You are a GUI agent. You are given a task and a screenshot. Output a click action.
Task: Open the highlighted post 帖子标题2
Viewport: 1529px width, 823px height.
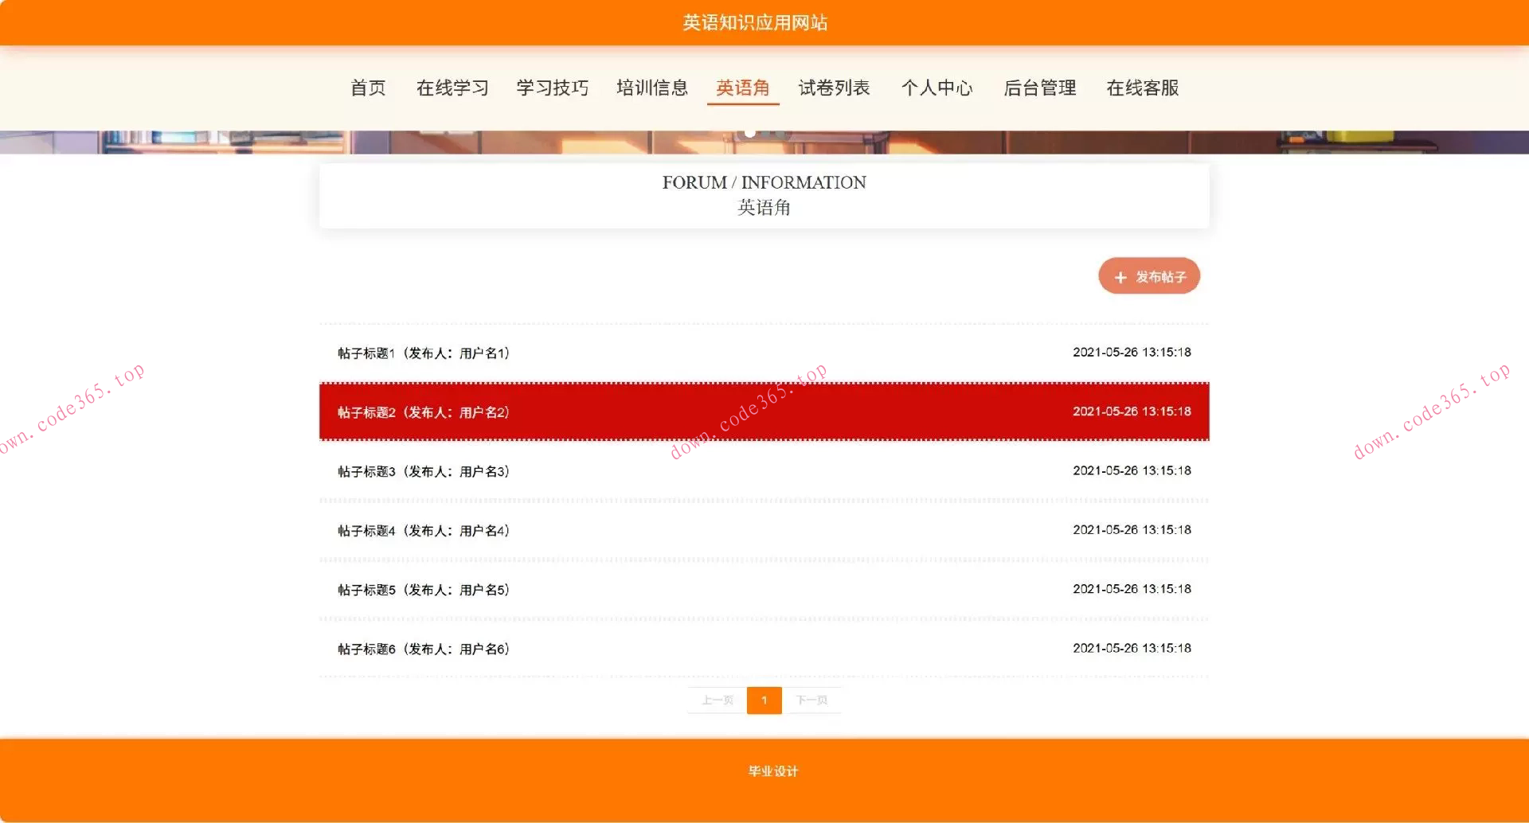[422, 412]
